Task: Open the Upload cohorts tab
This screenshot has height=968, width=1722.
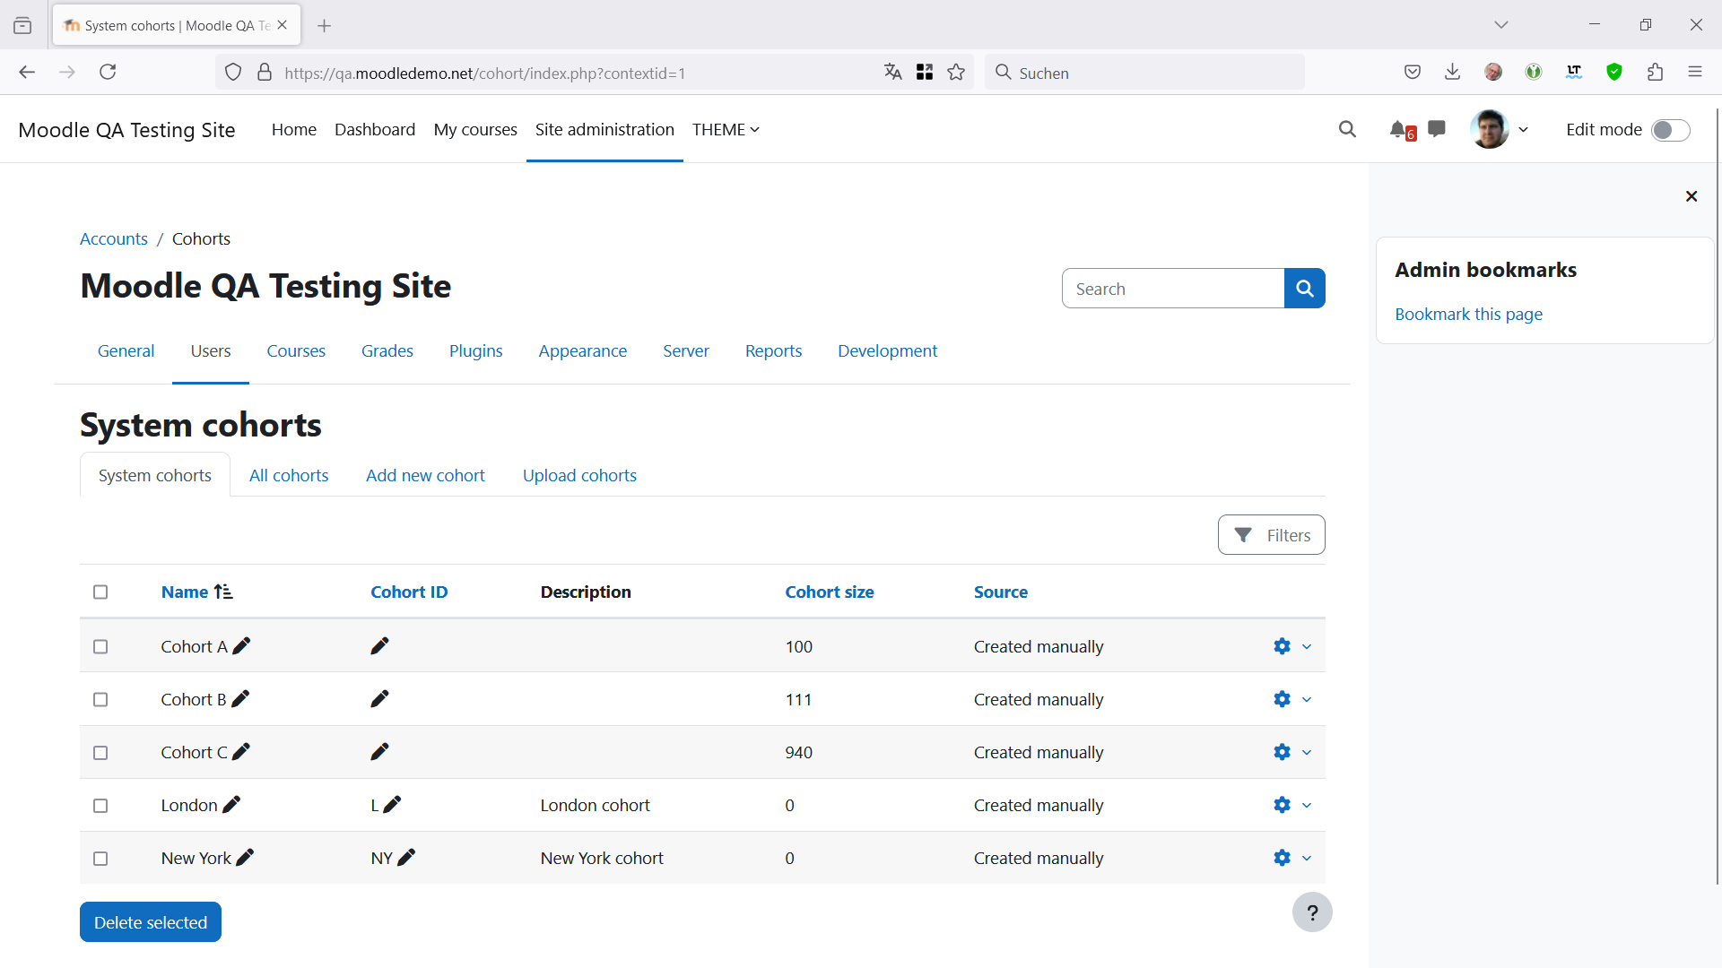Action: click(579, 475)
